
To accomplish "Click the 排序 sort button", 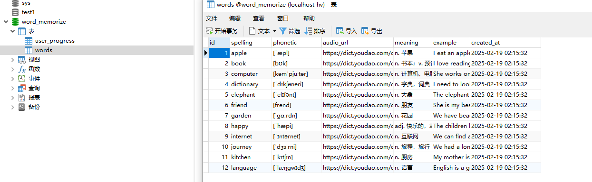I will point(315,31).
